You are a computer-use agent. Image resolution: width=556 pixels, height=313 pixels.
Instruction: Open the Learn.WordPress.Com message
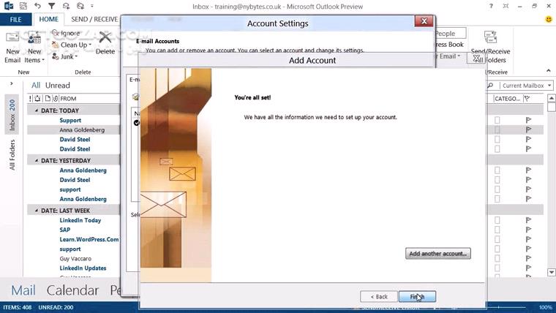click(x=89, y=239)
